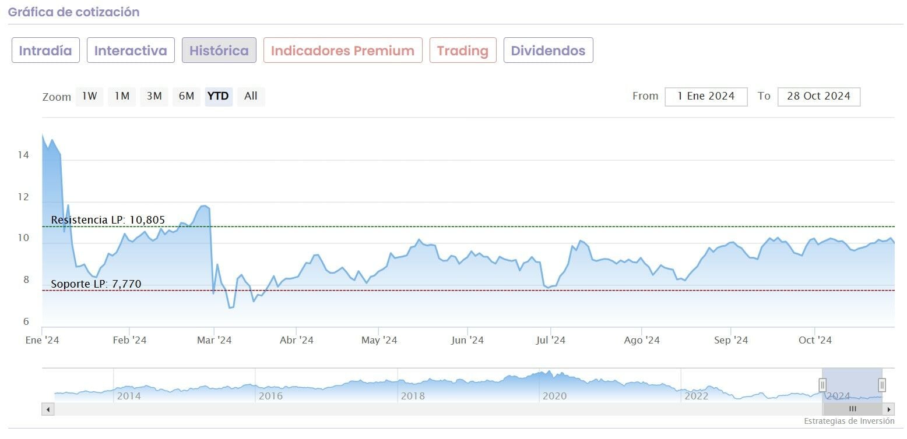Select the 3M zoom range
907x439 pixels.
tap(154, 96)
